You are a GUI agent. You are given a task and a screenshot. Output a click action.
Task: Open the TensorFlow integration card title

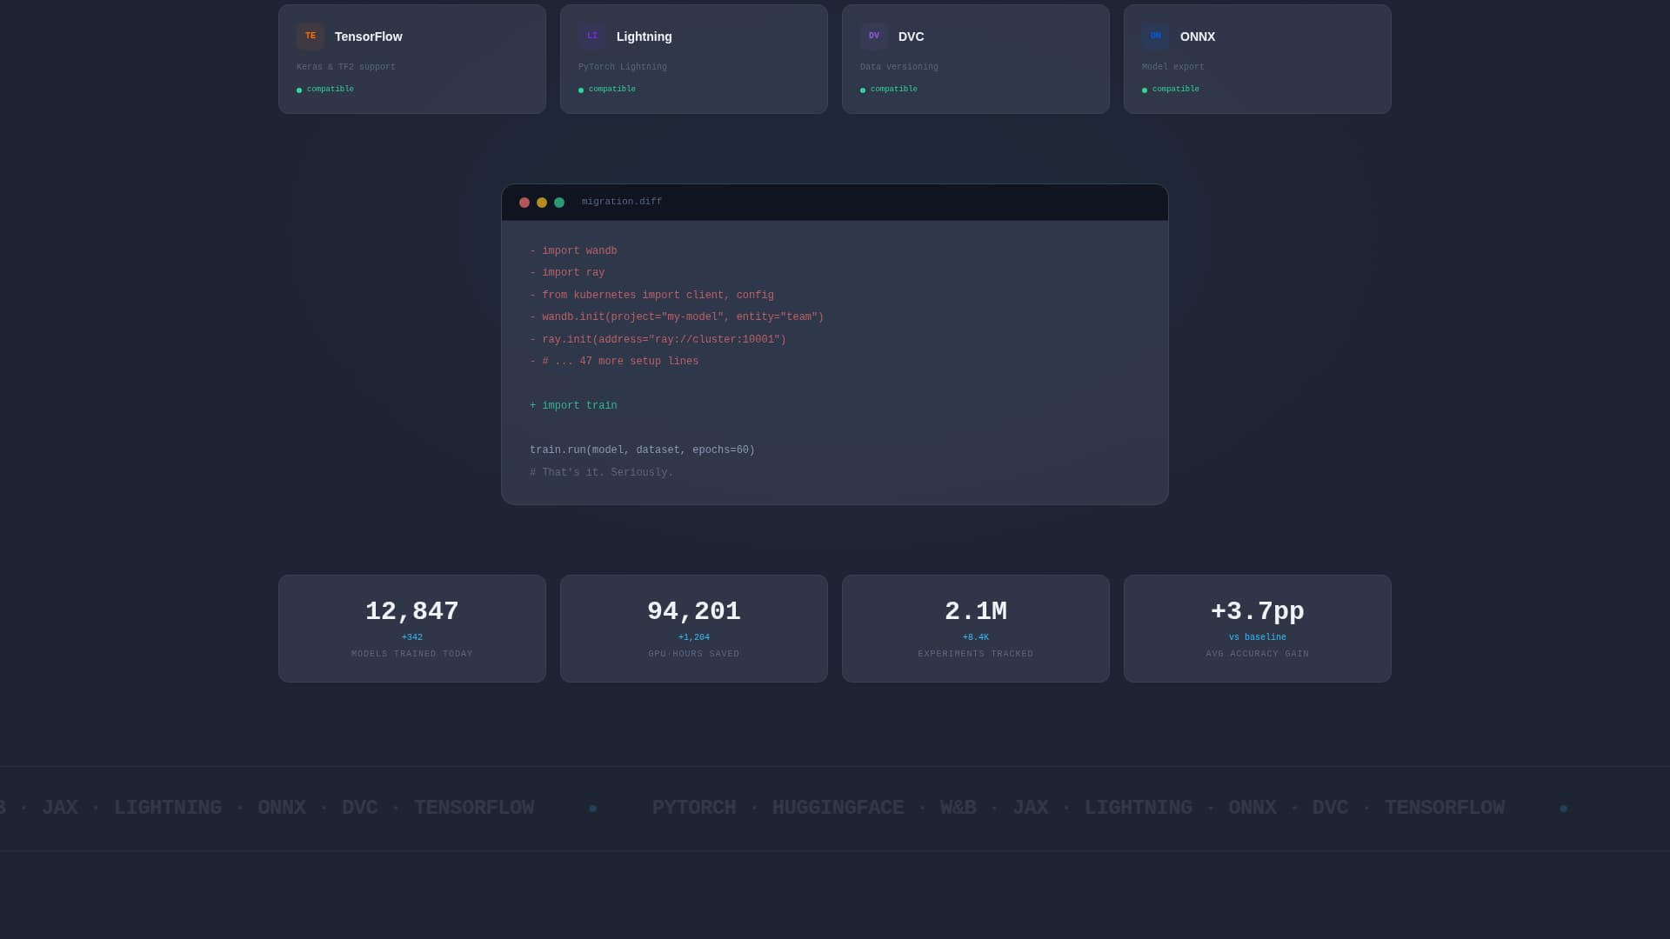369,37
